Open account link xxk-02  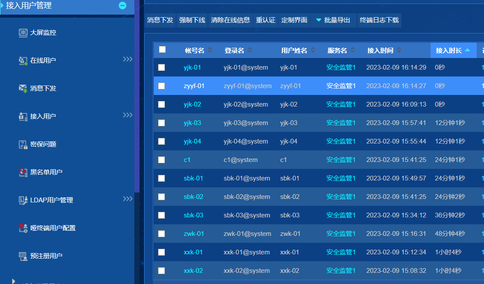tap(193, 271)
